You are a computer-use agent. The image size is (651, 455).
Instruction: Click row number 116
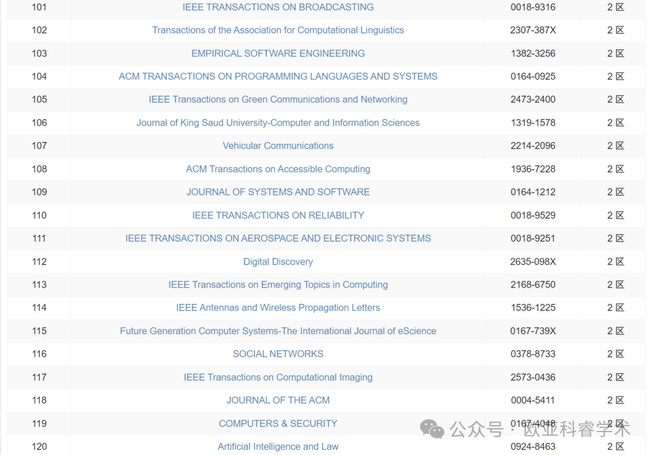click(x=39, y=354)
